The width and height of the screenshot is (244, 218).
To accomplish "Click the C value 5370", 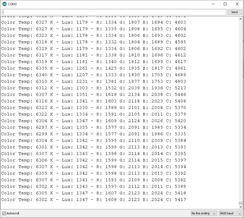I will pyautogui.click(x=180, y=108).
